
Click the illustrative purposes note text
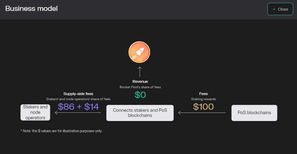point(61,131)
